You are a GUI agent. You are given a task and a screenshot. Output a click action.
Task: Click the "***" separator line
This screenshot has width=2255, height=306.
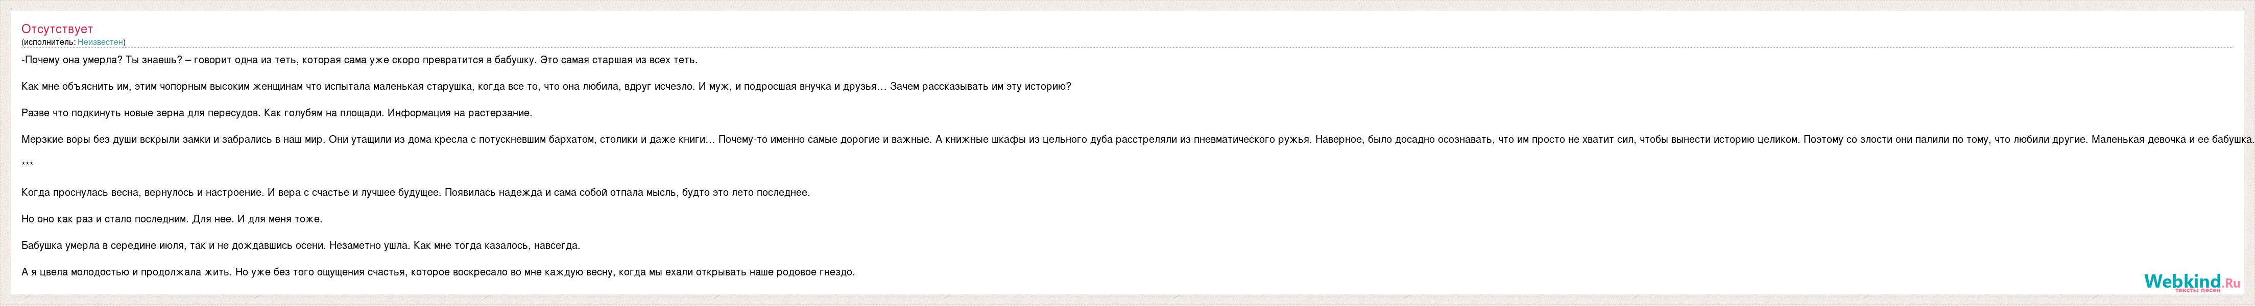[x=27, y=165]
